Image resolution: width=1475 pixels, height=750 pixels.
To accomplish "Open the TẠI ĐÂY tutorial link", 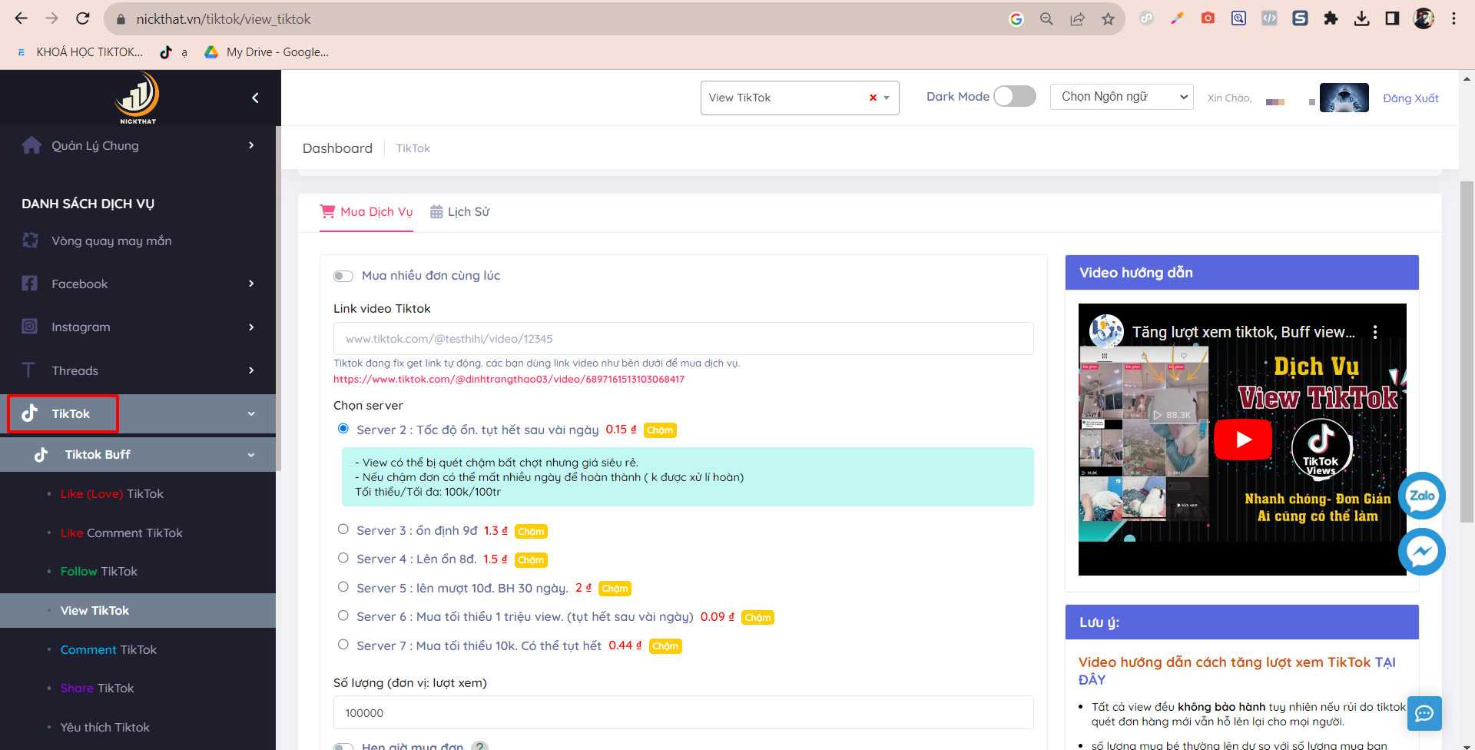I will (x=1237, y=671).
